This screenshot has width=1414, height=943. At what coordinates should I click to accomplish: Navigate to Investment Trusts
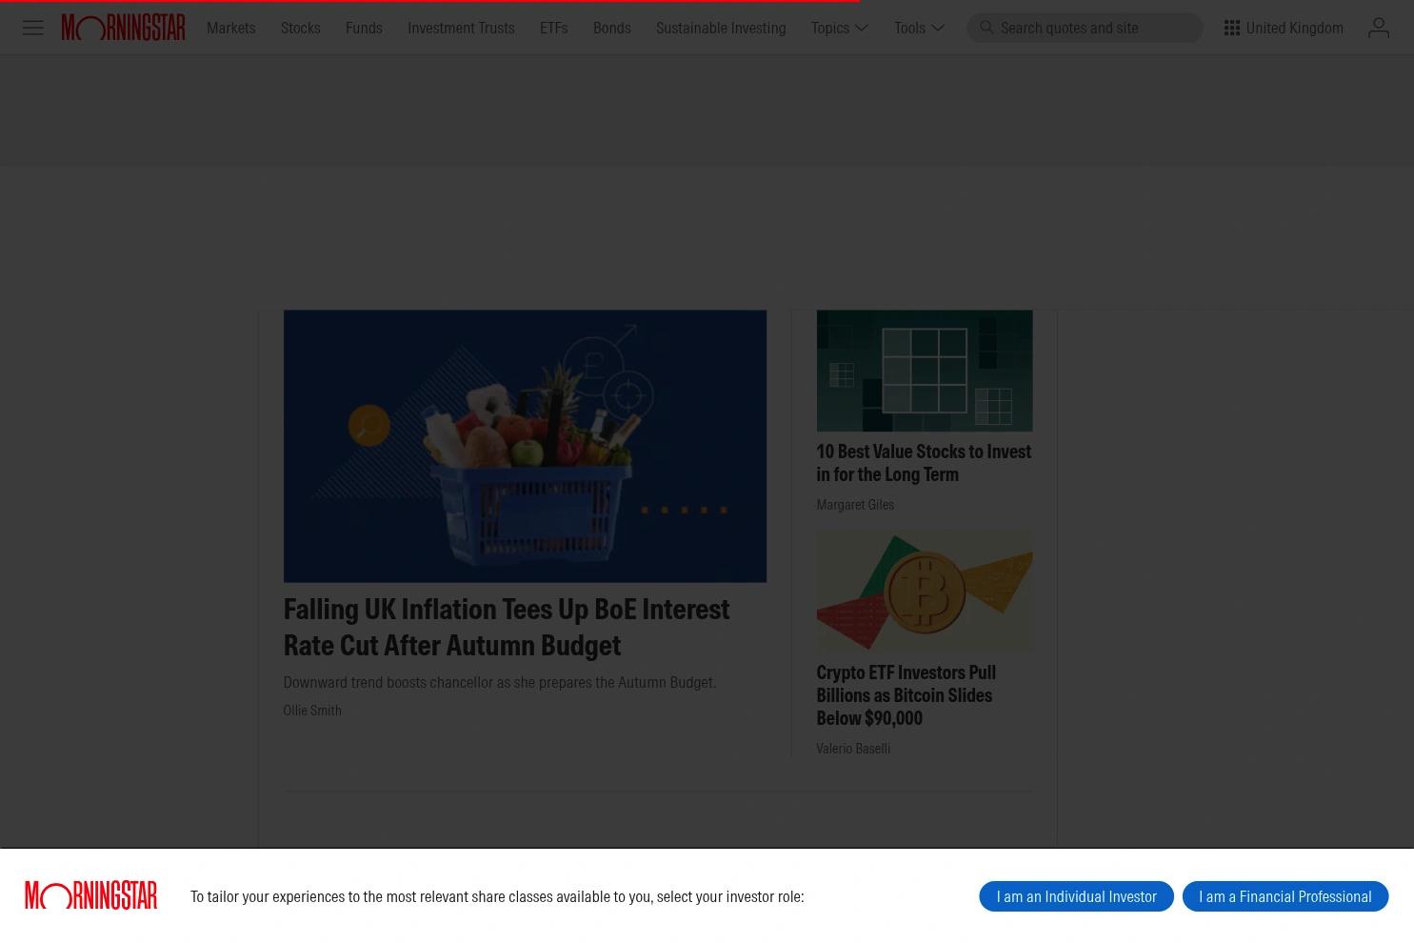click(461, 28)
